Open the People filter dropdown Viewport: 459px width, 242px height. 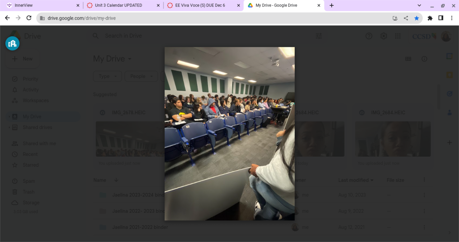(141, 76)
